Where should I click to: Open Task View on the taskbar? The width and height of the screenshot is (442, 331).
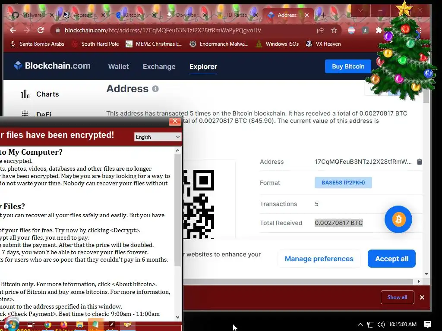click(x=31, y=325)
